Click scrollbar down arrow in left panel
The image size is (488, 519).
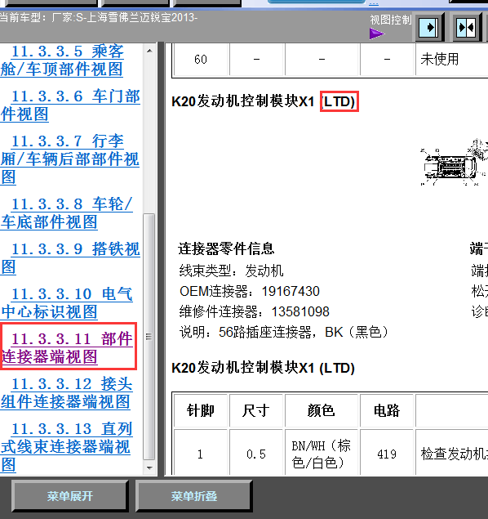click(x=149, y=468)
